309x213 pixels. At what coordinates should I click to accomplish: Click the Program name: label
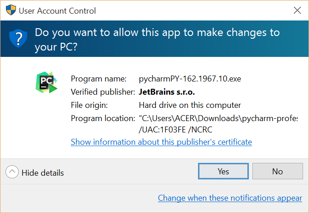(x=99, y=79)
